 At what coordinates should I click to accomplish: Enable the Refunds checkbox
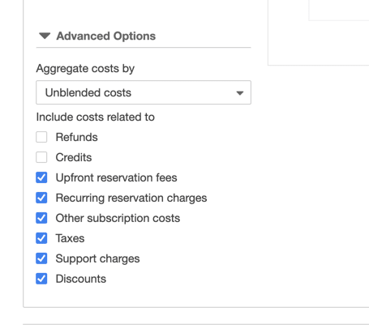(41, 137)
